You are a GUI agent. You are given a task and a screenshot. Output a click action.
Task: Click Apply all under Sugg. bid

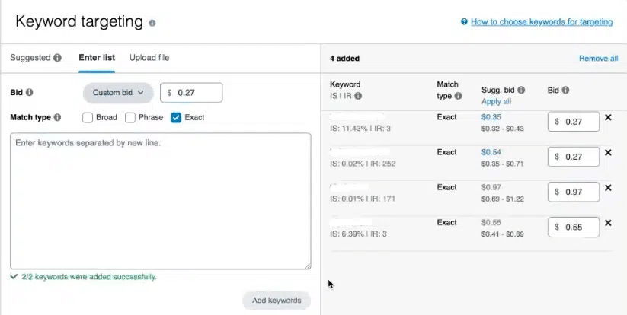tap(496, 101)
